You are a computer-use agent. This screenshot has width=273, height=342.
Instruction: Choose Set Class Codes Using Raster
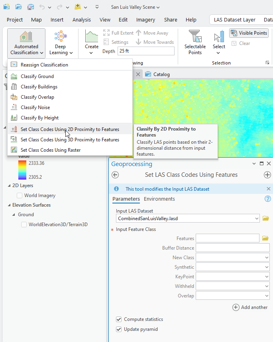[70, 150]
